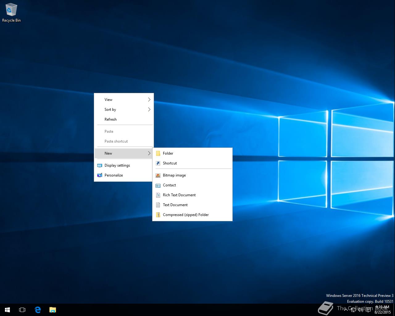The image size is (395, 316).
Task: Open Personalize from the context menu
Action: [114, 175]
